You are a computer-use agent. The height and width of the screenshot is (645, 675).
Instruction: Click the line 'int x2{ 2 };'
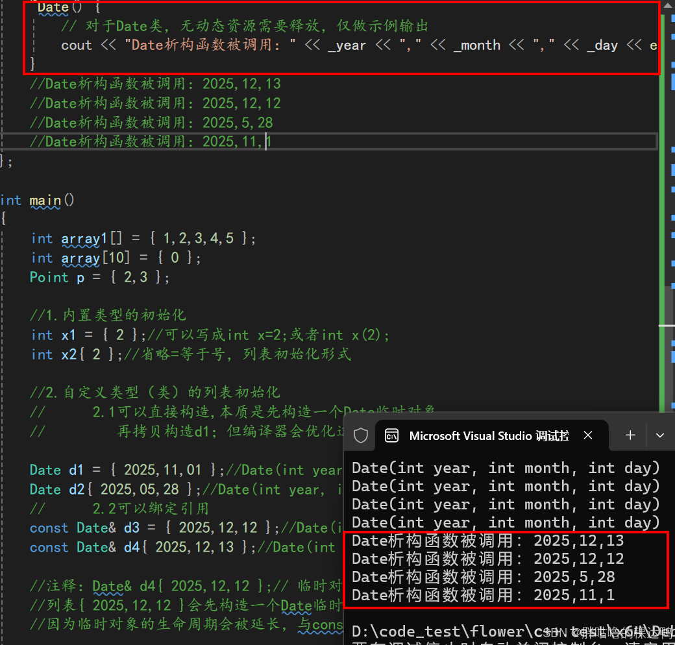tap(77, 354)
